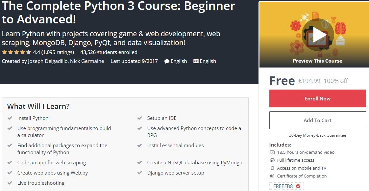Click Create a NoSQL database using PyMongo

coord(195,162)
